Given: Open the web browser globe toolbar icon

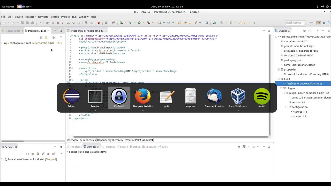Looking at the screenshot, I should tap(207, 23).
